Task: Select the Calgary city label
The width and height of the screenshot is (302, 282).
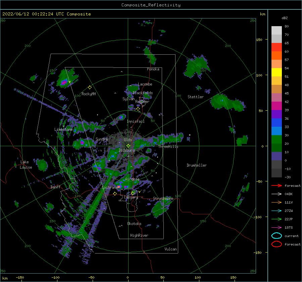Action: [131, 197]
